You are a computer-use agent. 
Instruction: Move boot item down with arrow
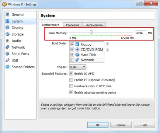point(107,50)
